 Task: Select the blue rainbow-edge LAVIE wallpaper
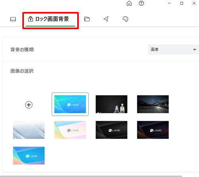click(x=29, y=155)
